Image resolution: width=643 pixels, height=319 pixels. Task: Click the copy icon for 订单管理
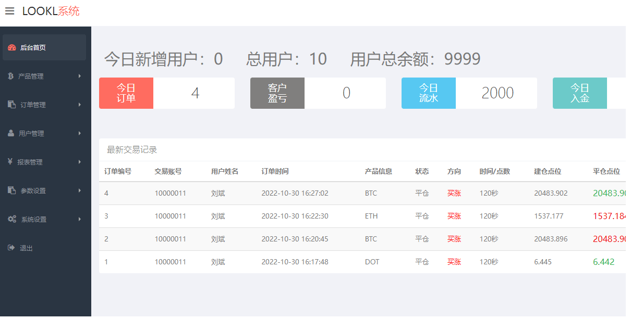11,105
